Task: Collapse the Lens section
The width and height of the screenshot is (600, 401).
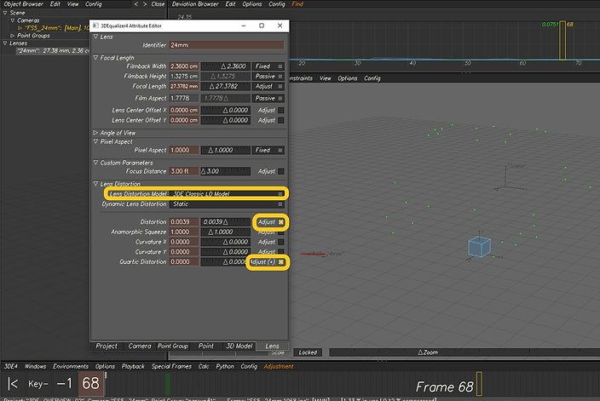Action: tap(95, 37)
